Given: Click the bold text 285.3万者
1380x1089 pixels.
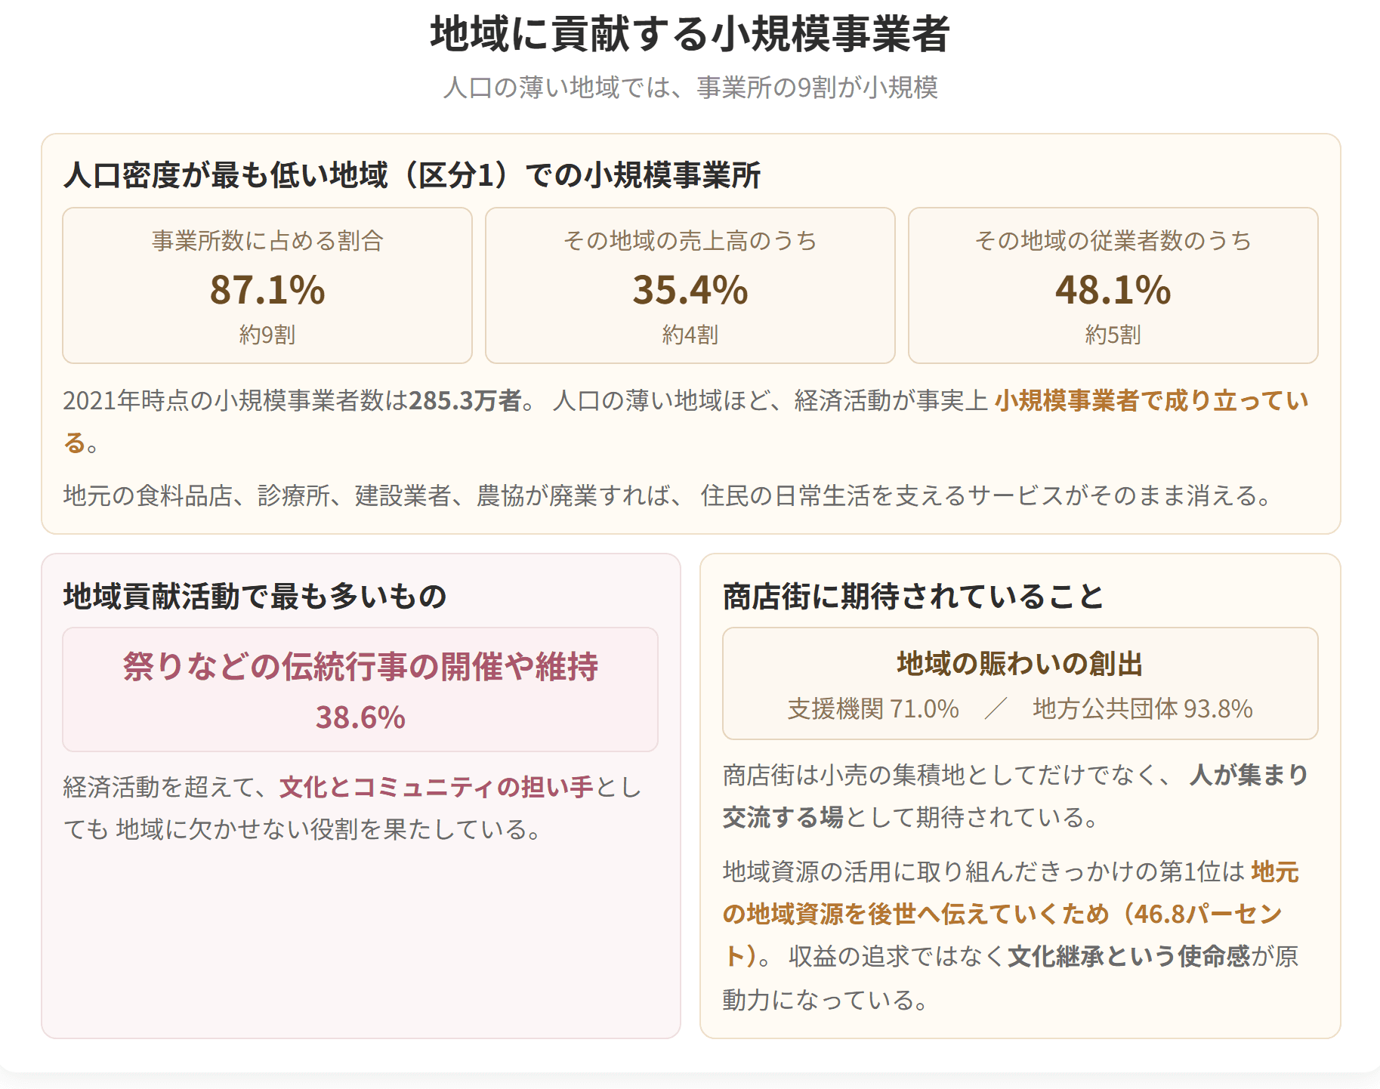Looking at the screenshot, I should [465, 400].
